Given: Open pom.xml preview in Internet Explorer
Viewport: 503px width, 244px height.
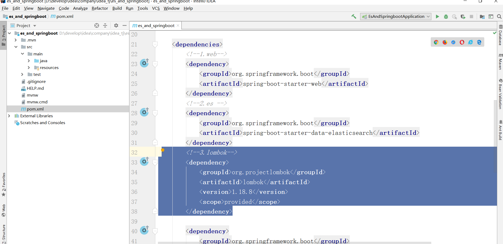Looking at the screenshot, I should coord(470,42).
